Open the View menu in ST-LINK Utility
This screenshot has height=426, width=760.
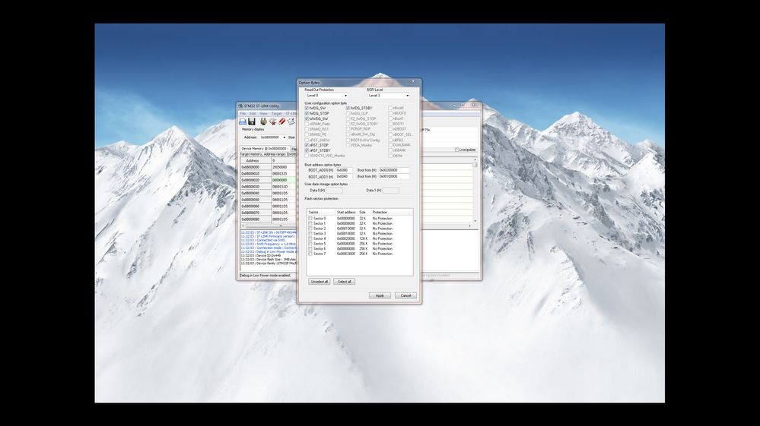[x=263, y=114]
